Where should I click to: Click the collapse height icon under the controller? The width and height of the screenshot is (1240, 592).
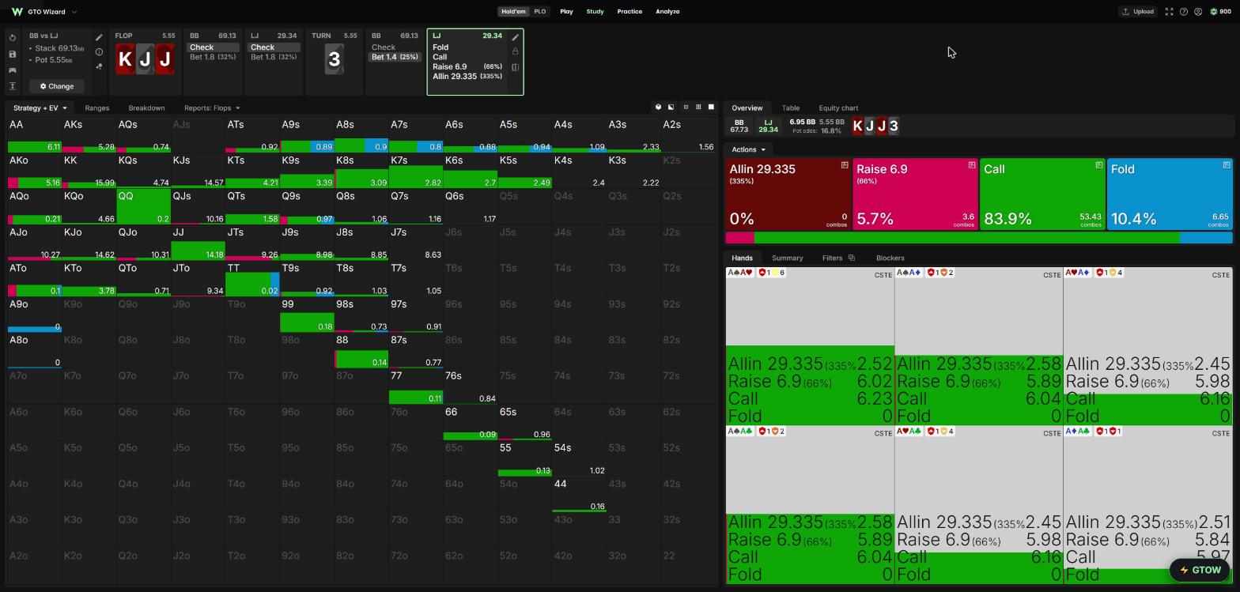(x=13, y=86)
